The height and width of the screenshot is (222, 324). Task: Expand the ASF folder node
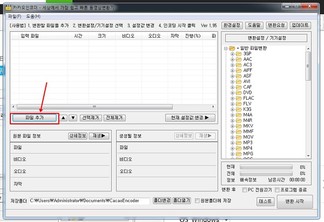[232, 77]
